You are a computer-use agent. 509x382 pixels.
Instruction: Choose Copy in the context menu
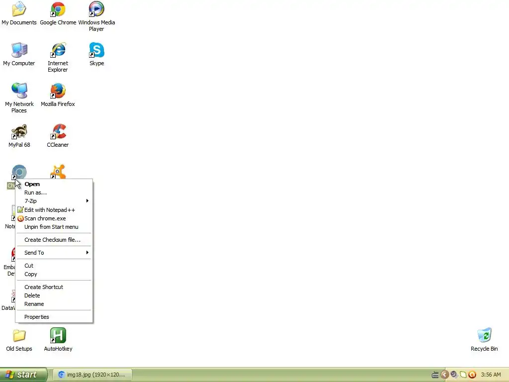[54, 274]
